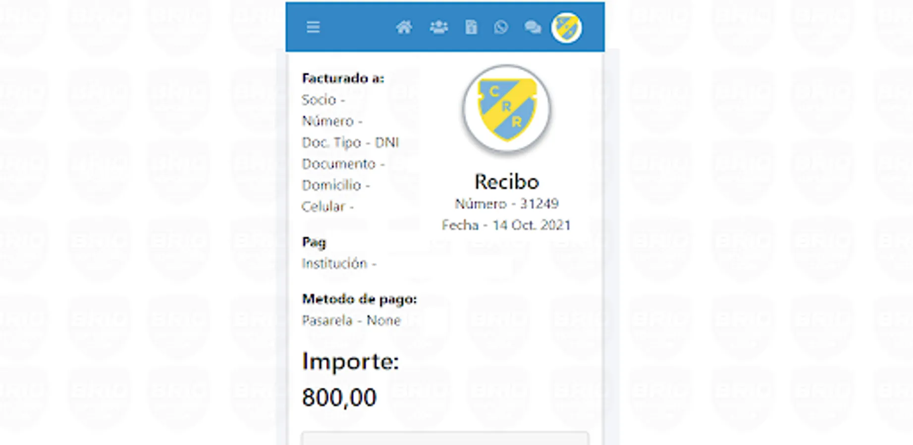Viewport: 913px width, 445px height.
Task: Open the members group icon
Action: [438, 27]
